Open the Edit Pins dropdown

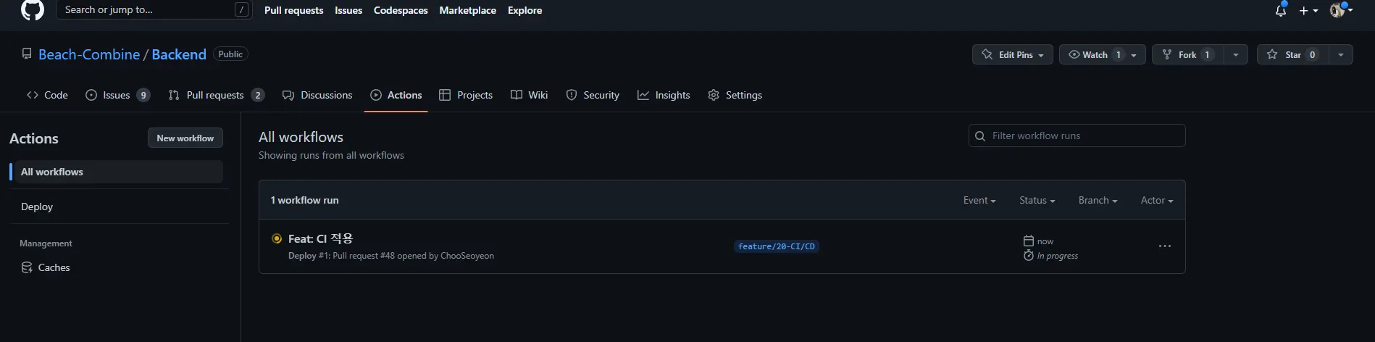(x=1012, y=54)
